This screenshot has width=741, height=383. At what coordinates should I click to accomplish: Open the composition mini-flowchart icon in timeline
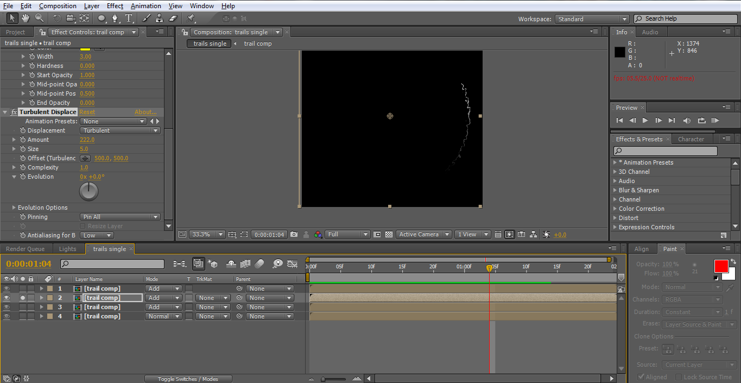coord(179,264)
